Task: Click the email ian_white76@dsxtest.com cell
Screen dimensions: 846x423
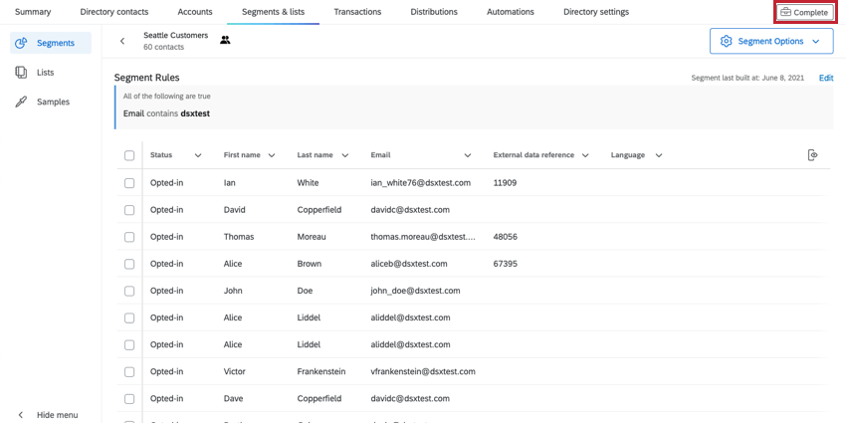Action: coord(415,183)
